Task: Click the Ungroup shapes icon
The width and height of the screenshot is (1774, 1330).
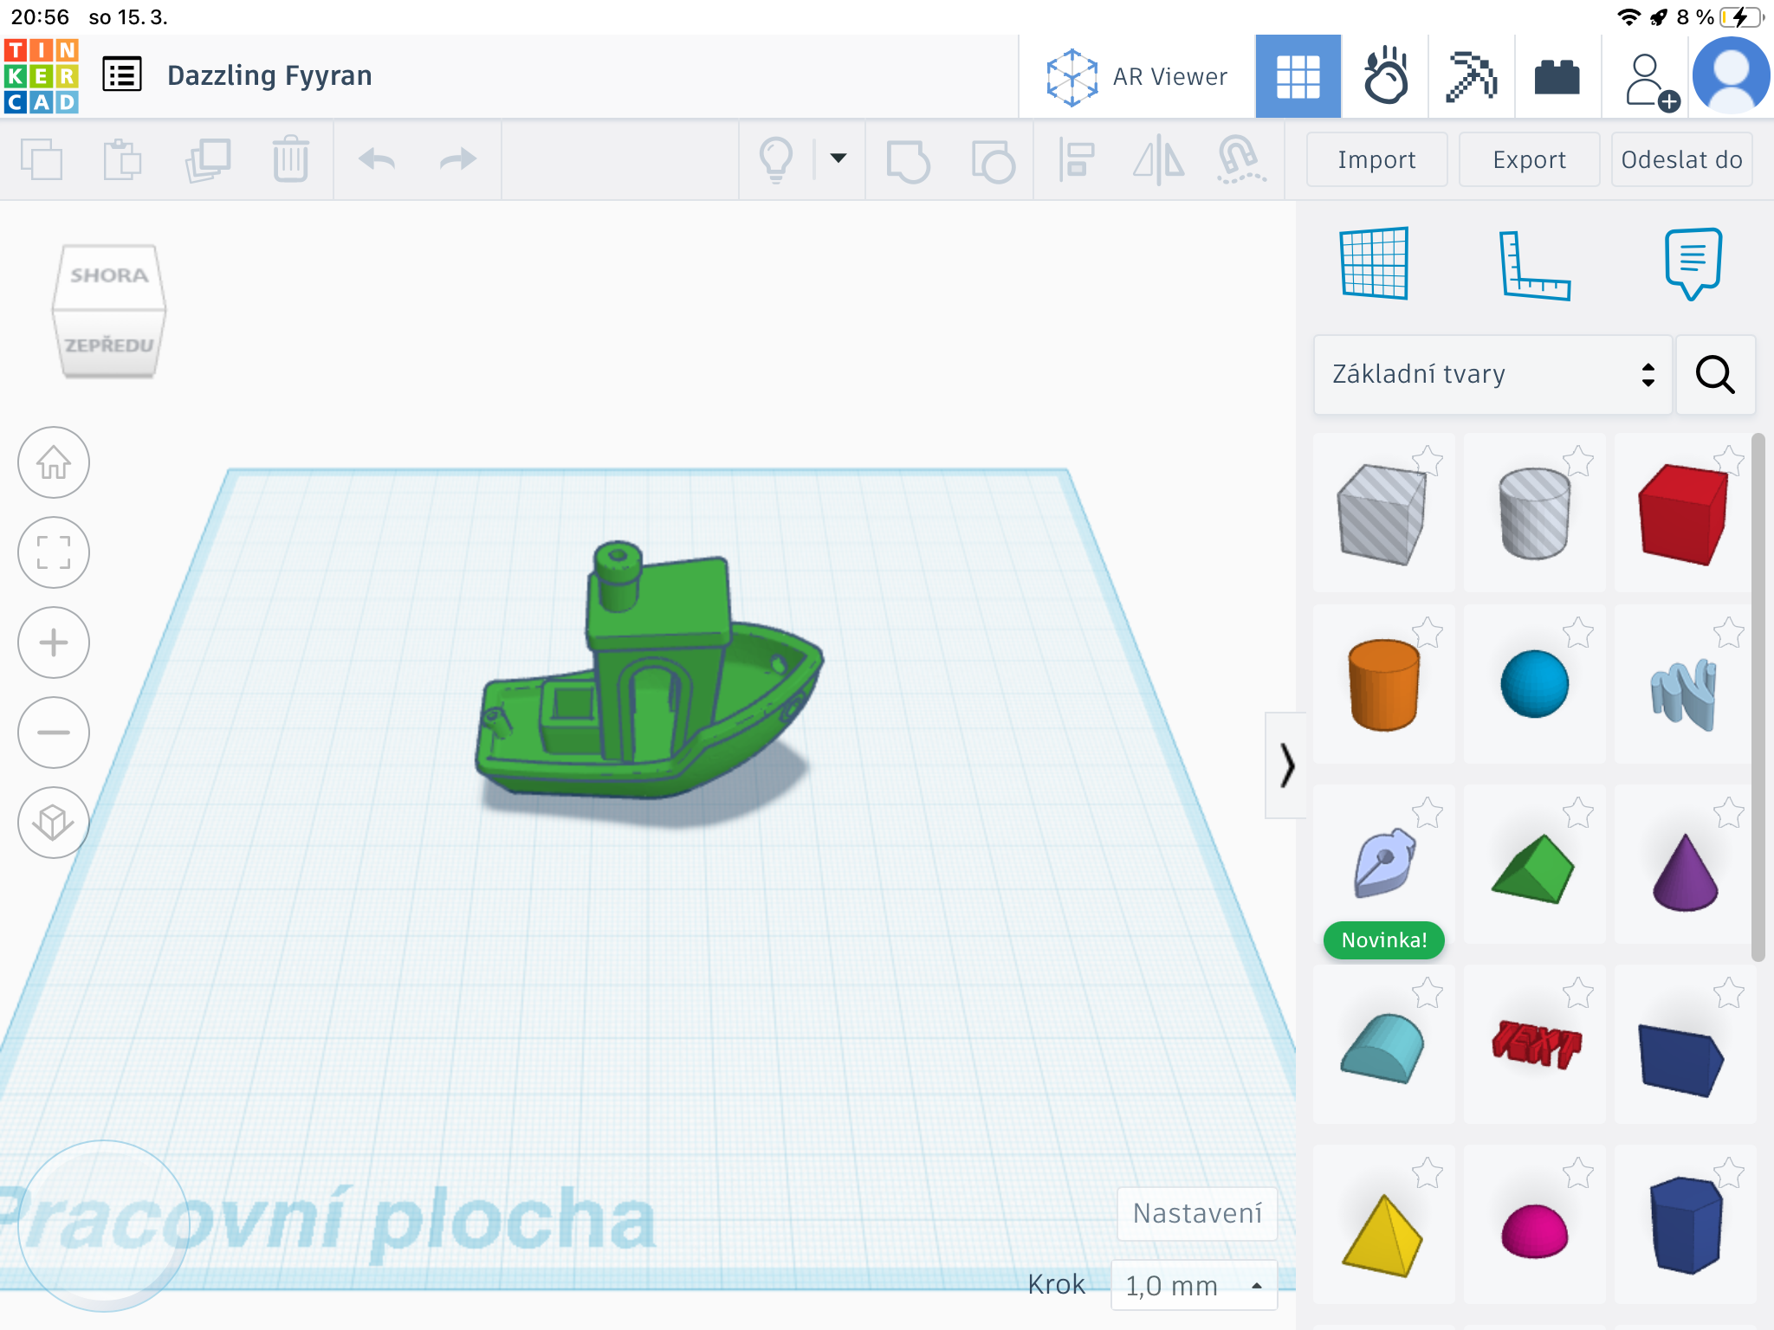Action: tap(993, 161)
